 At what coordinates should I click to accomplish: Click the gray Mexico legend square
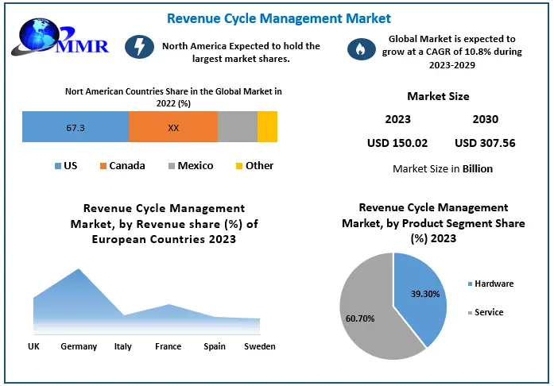(x=170, y=166)
